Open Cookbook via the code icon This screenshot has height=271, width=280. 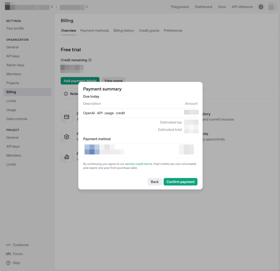(8, 245)
